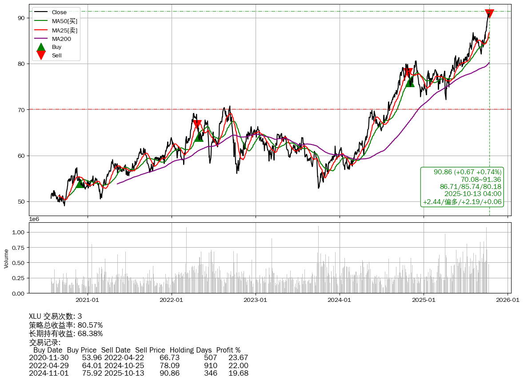
Task: Click the Buy triangle icon in the legend
Action: tap(41, 47)
